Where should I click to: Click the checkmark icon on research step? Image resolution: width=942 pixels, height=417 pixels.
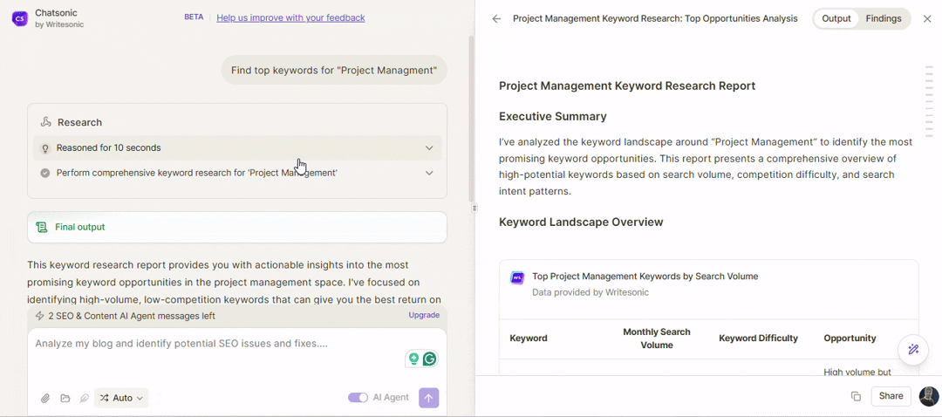coord(44,173)
